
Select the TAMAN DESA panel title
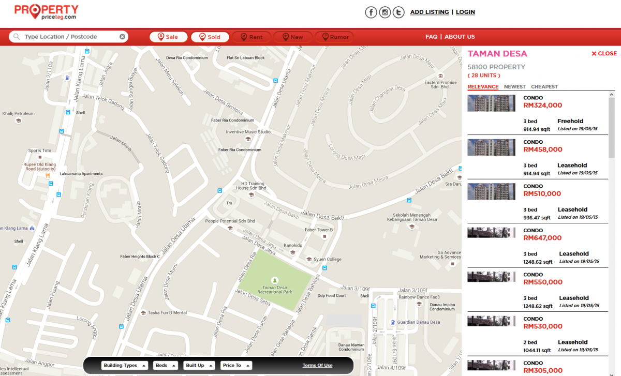[497, 53]
